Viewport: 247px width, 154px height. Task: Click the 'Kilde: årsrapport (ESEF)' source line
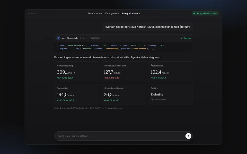click(x=88, y=108)
